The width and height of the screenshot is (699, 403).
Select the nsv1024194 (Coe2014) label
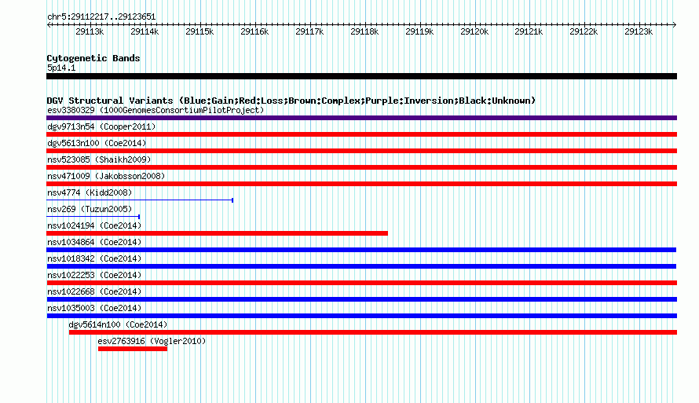(94, 225)
